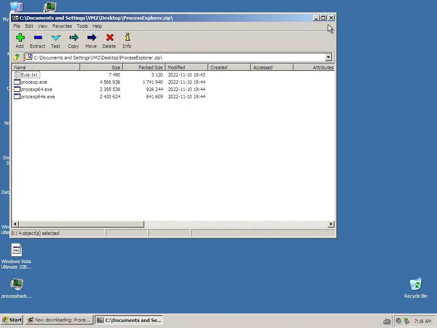437x328 pixels.
Task: Open My Computer desktop icon
Action: click(16, 7)
